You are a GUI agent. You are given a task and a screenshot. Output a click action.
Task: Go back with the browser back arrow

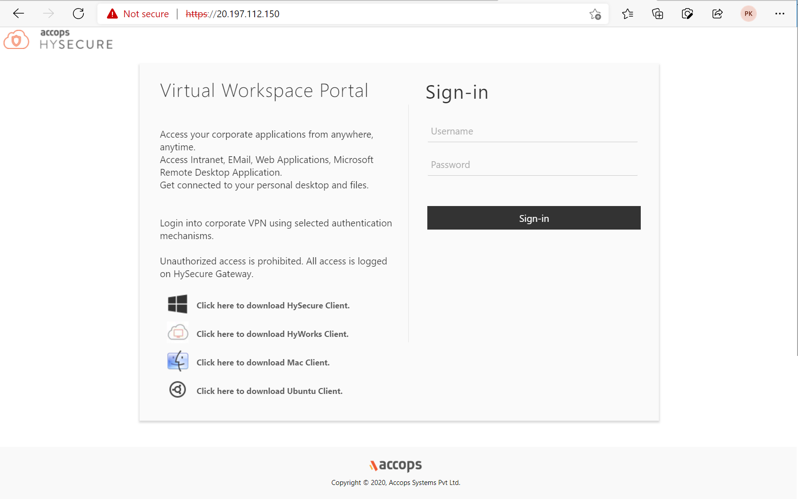point(19,14)
